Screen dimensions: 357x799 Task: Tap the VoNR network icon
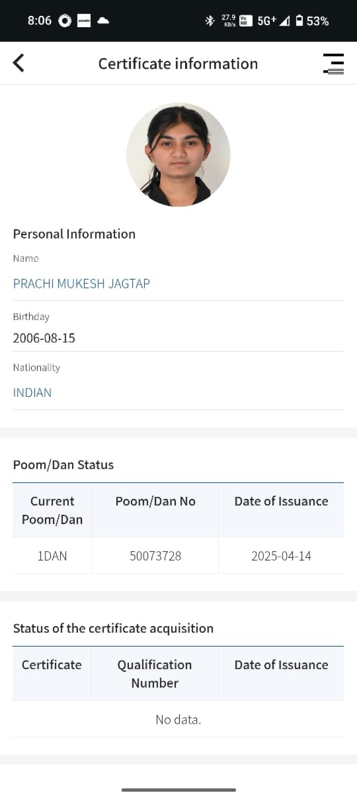(246, 21)
